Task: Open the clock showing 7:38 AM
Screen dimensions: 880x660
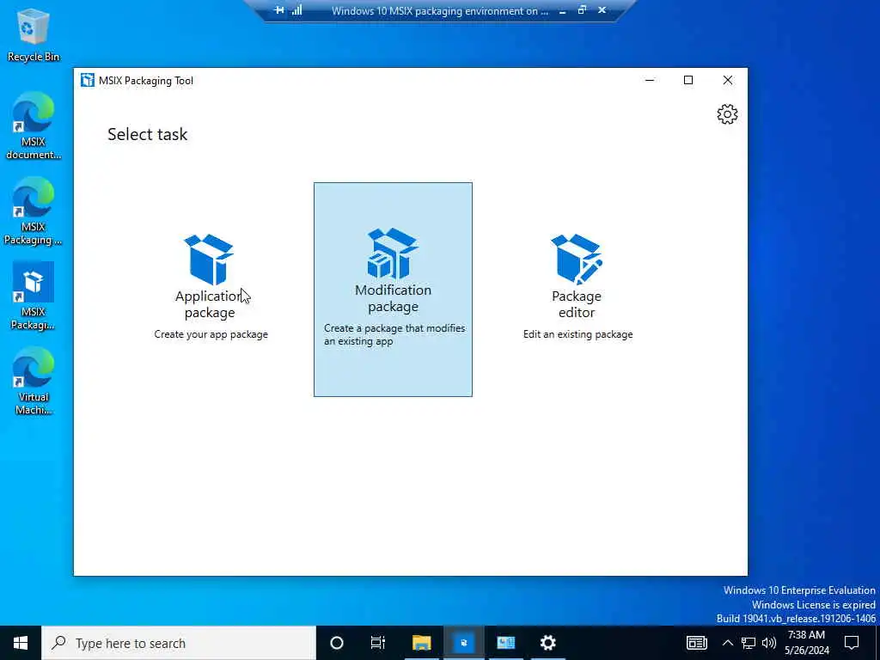Action: (806, 643)
